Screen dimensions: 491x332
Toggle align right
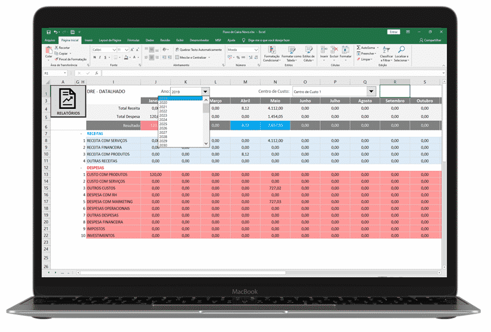(x=157, y=57)
